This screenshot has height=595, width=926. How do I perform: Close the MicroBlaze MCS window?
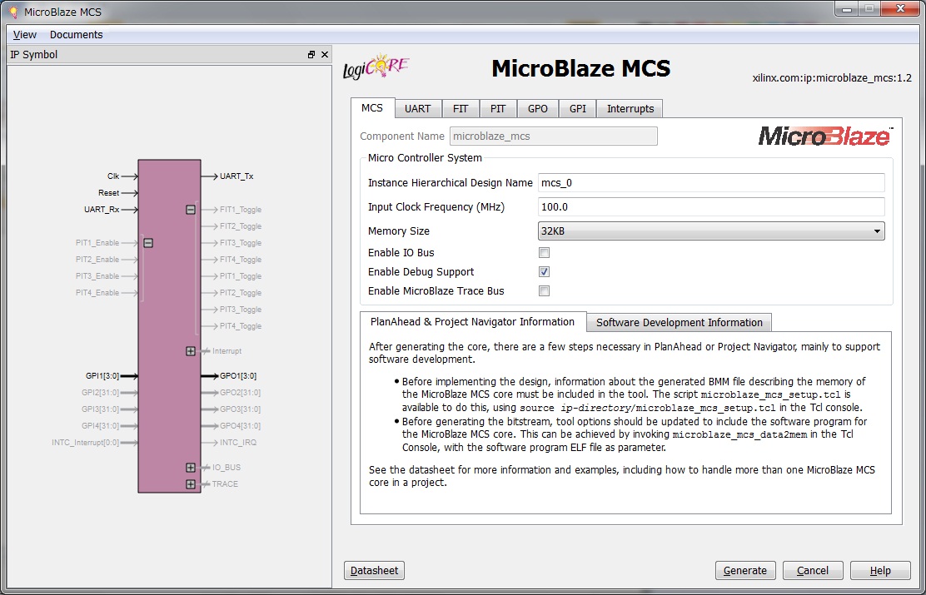tap(900, 7)
